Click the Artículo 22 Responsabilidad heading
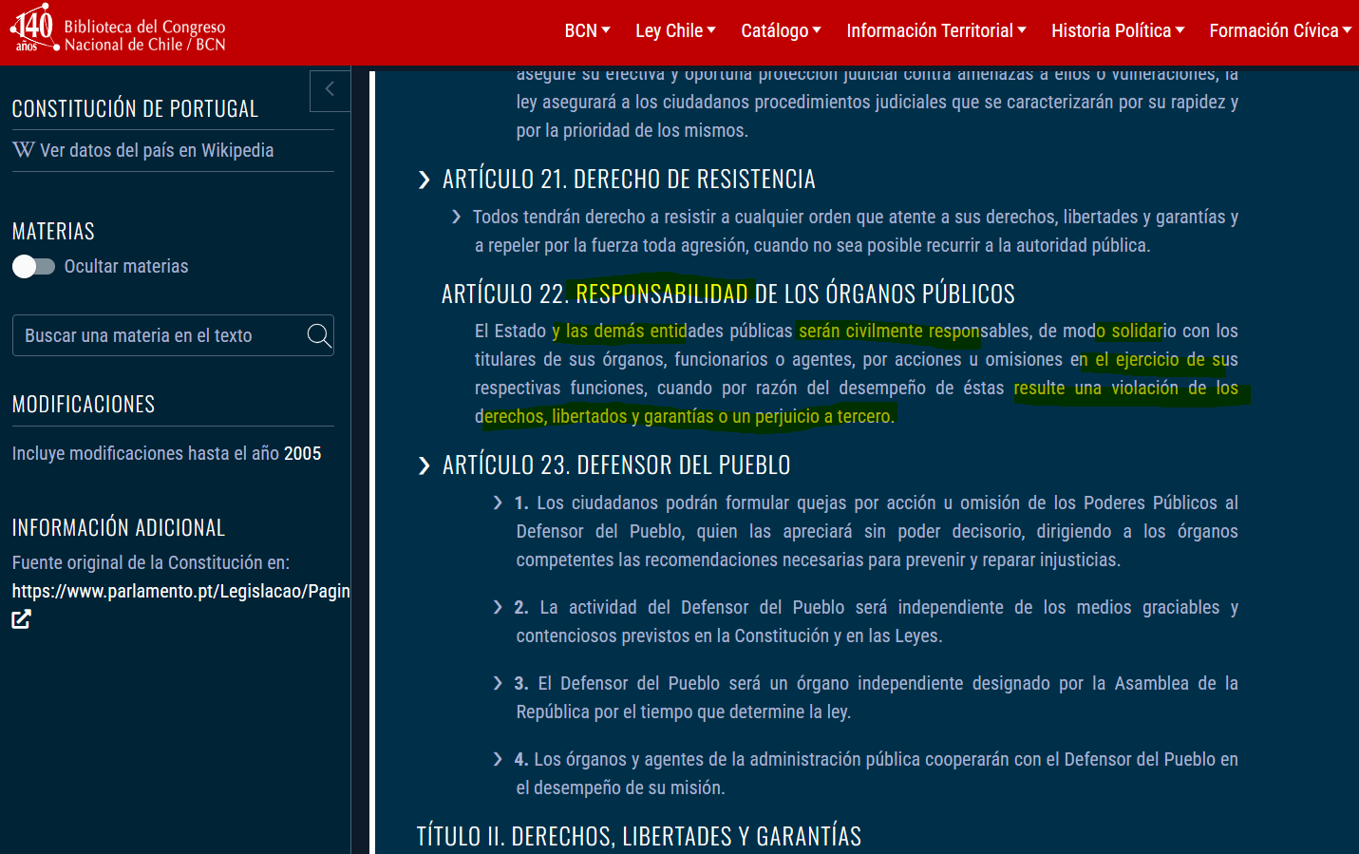The image size is (1359, 854). (x=728, y=294)
